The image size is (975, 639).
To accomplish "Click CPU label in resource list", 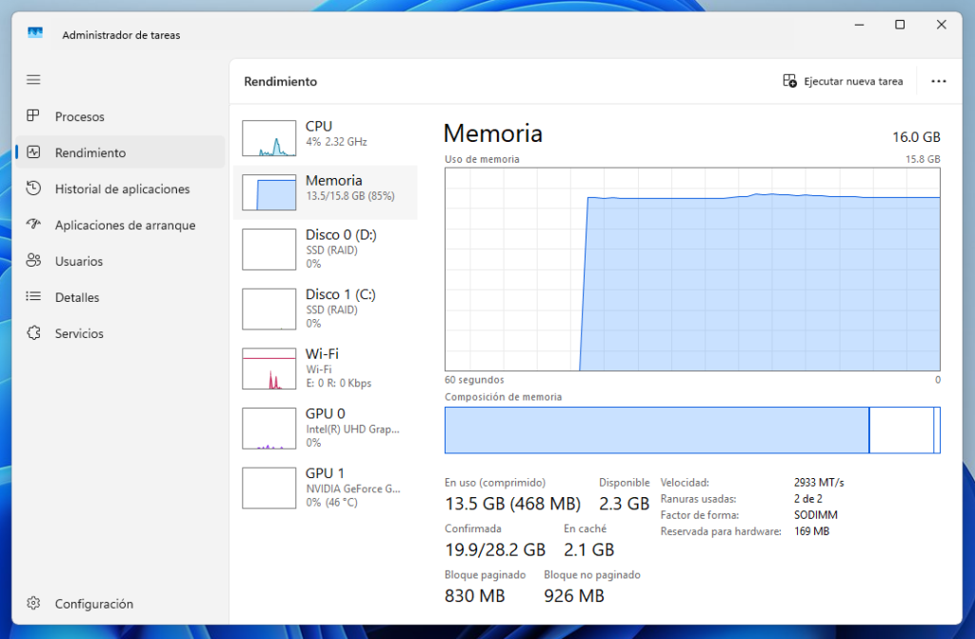I will [x=318, y=126].
